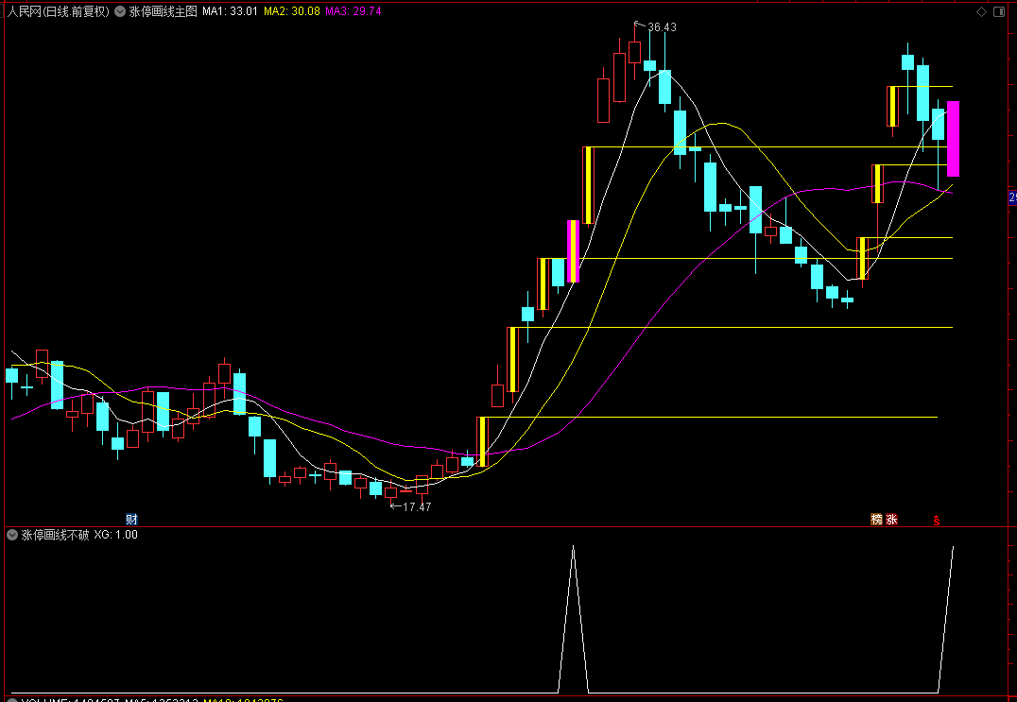This screenshot has height=702, width=1017.
Task: Click the 17.47 low price label
Action: [417, 506]
